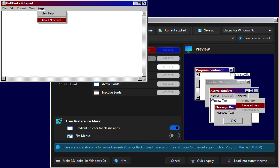The width and height of the screenshot is (279, 168).
Task: Open the Edit menu in Notepad
Action: coord(12,8)
